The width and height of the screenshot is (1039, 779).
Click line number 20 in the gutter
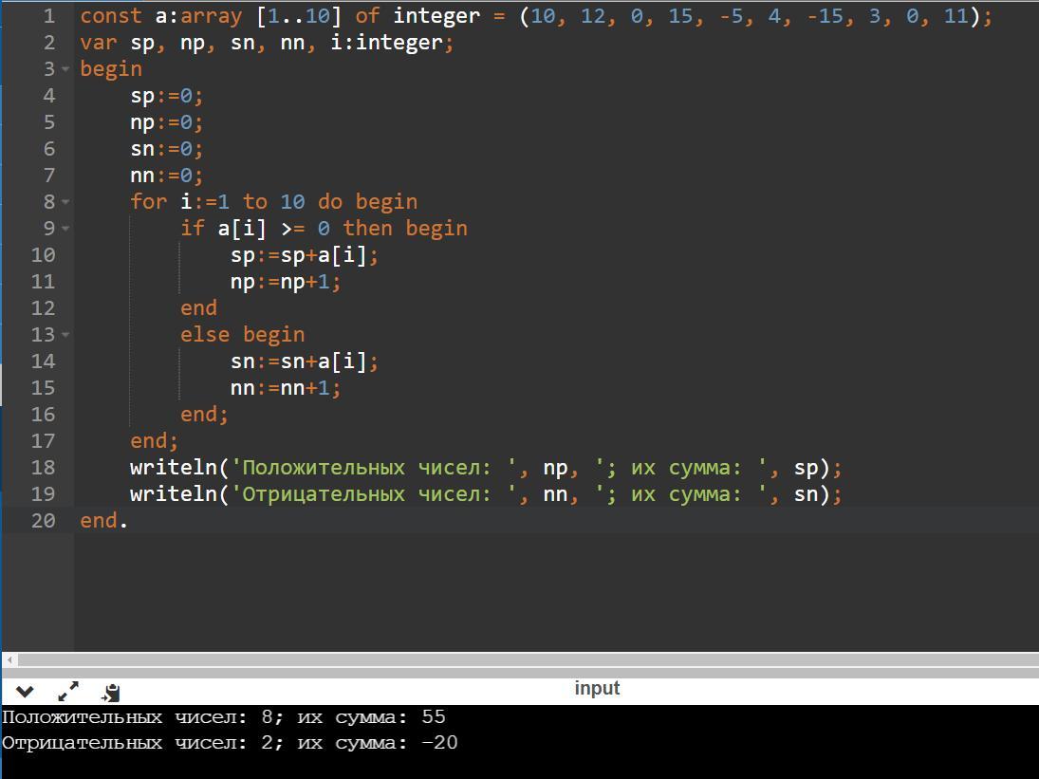[x=43, y=521]
